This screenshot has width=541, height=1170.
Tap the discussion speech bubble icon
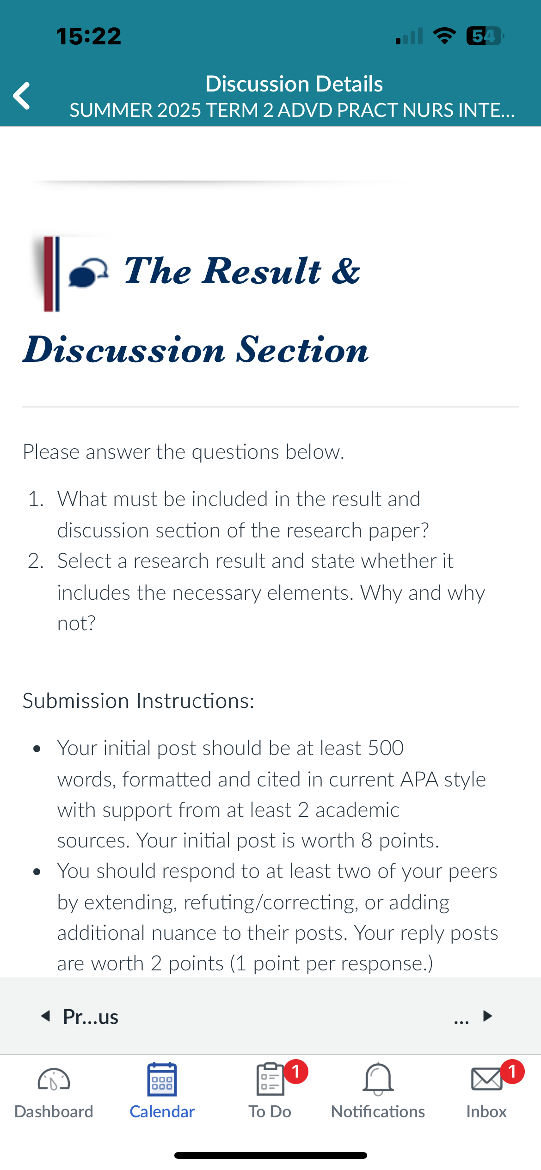(88, 273)
